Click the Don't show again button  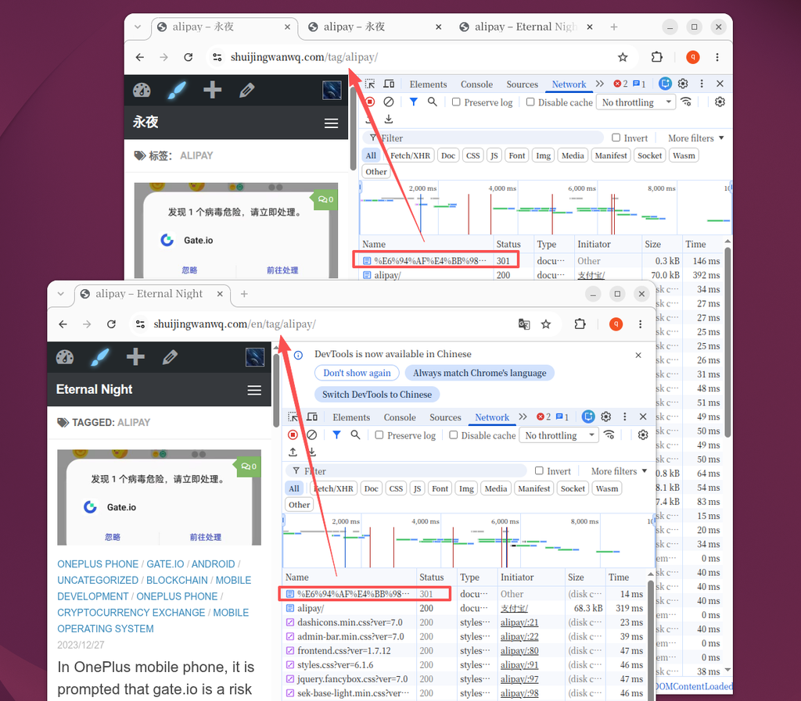357,373
